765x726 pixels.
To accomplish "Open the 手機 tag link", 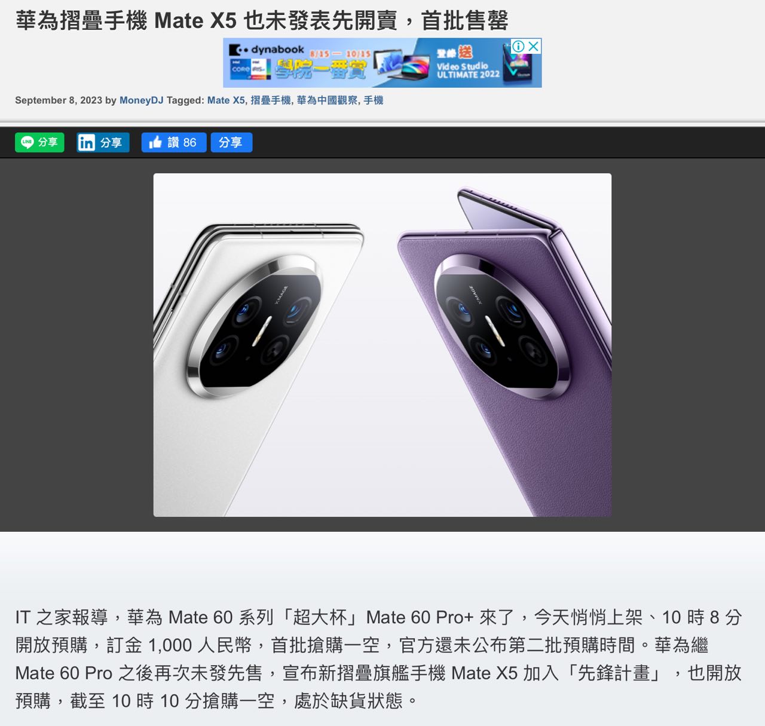I will click(x=374, y=100).
